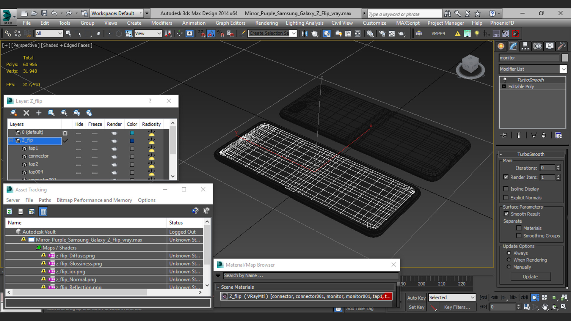571x321 pixels.
Task: Open the Display command panel tab
Action: [x=550, y=46]
